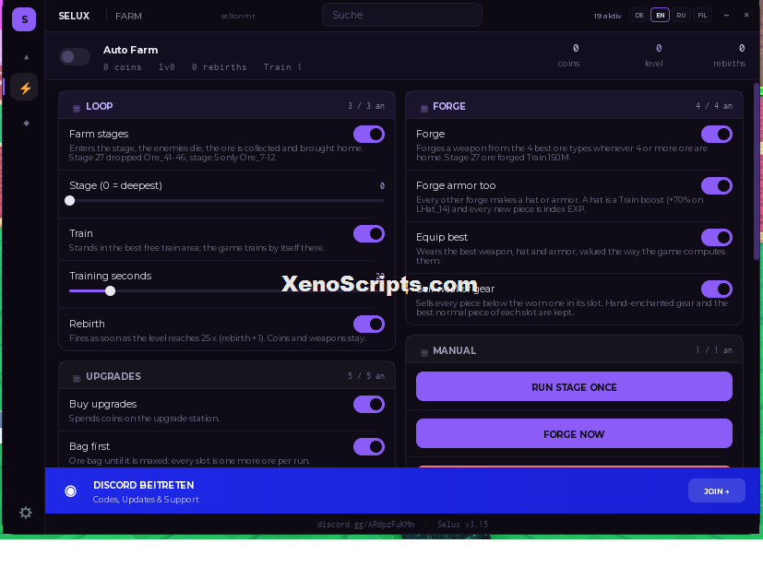Switch off the Rebirth toggle

[x=369, y=324]
